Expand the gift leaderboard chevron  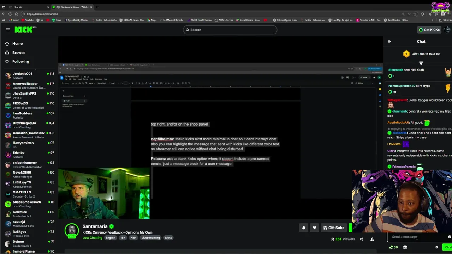421,63
